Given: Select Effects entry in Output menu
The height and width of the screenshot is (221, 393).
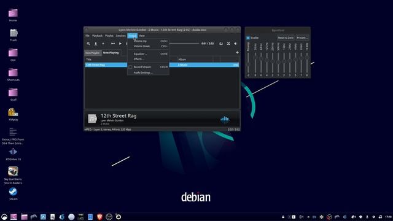Looking at the screenshot, I should 148,59.
